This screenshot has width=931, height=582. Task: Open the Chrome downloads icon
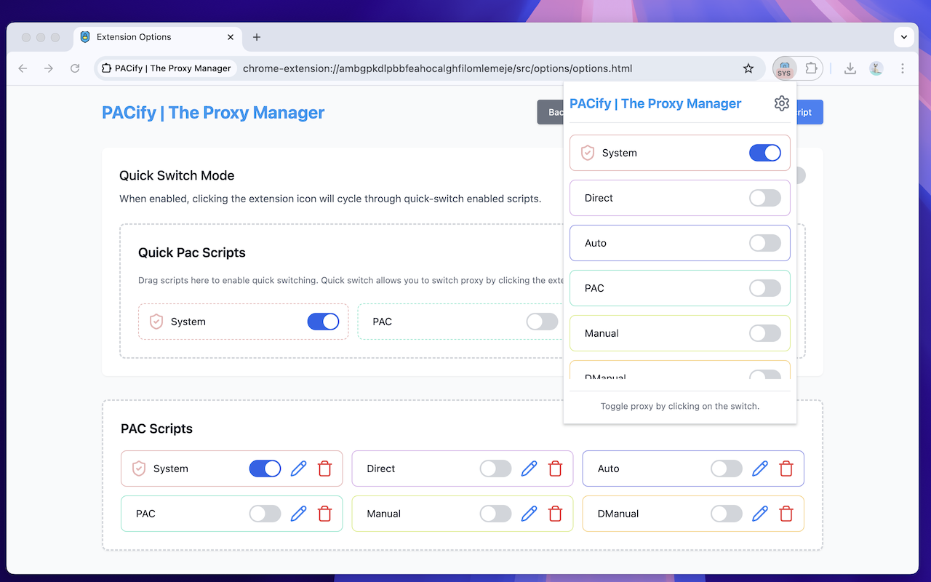coord(850,68)
